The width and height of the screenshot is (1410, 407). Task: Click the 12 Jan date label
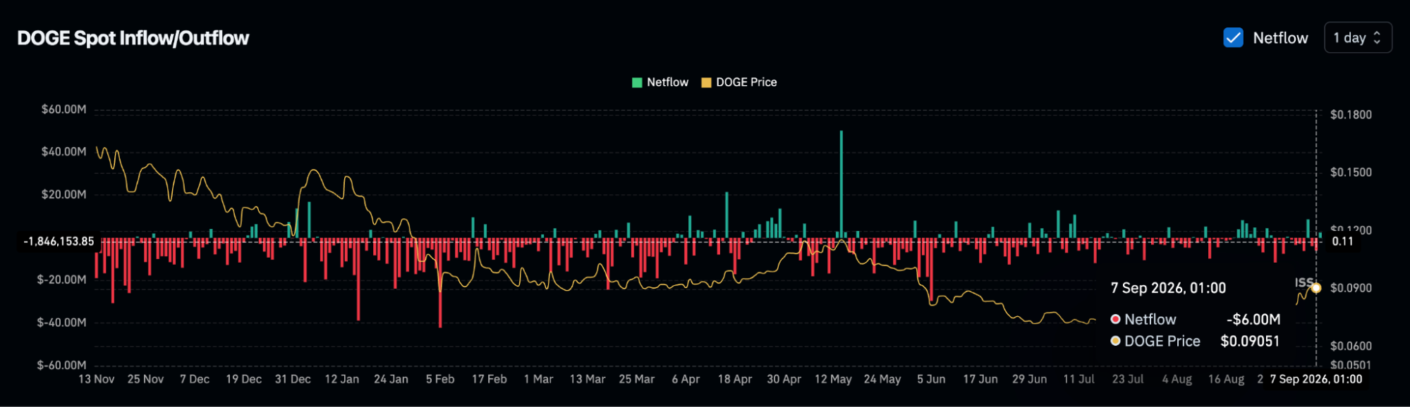coord(342,380)
